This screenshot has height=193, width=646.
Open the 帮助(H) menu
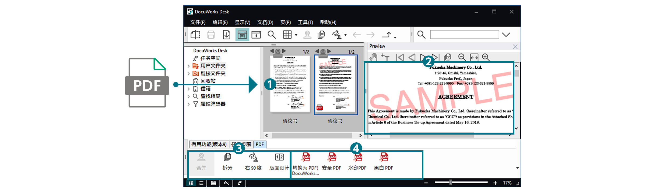pyautogui.click(x=328, y=22)
